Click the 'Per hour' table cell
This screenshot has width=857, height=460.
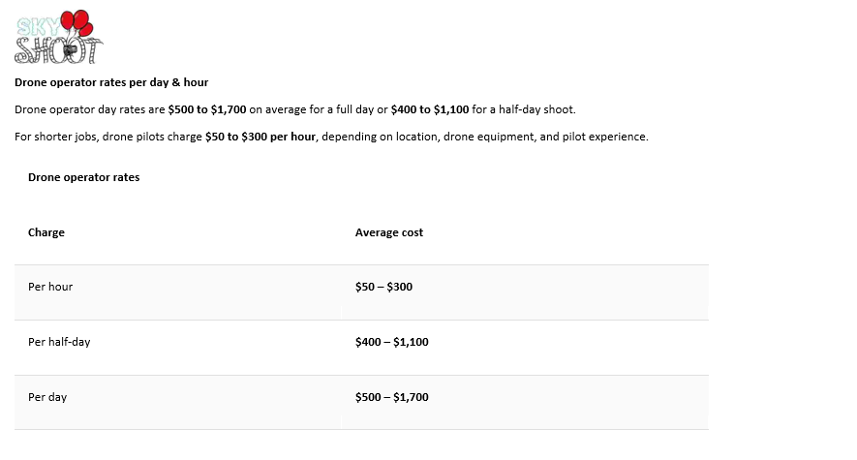click(50, 287)
